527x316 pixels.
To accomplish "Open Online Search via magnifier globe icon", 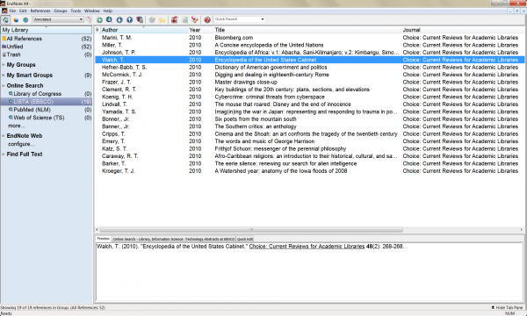I will click(x=109, y=20).
